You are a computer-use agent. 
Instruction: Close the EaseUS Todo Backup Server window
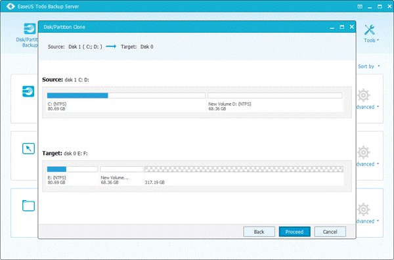[x=389, y=7]
